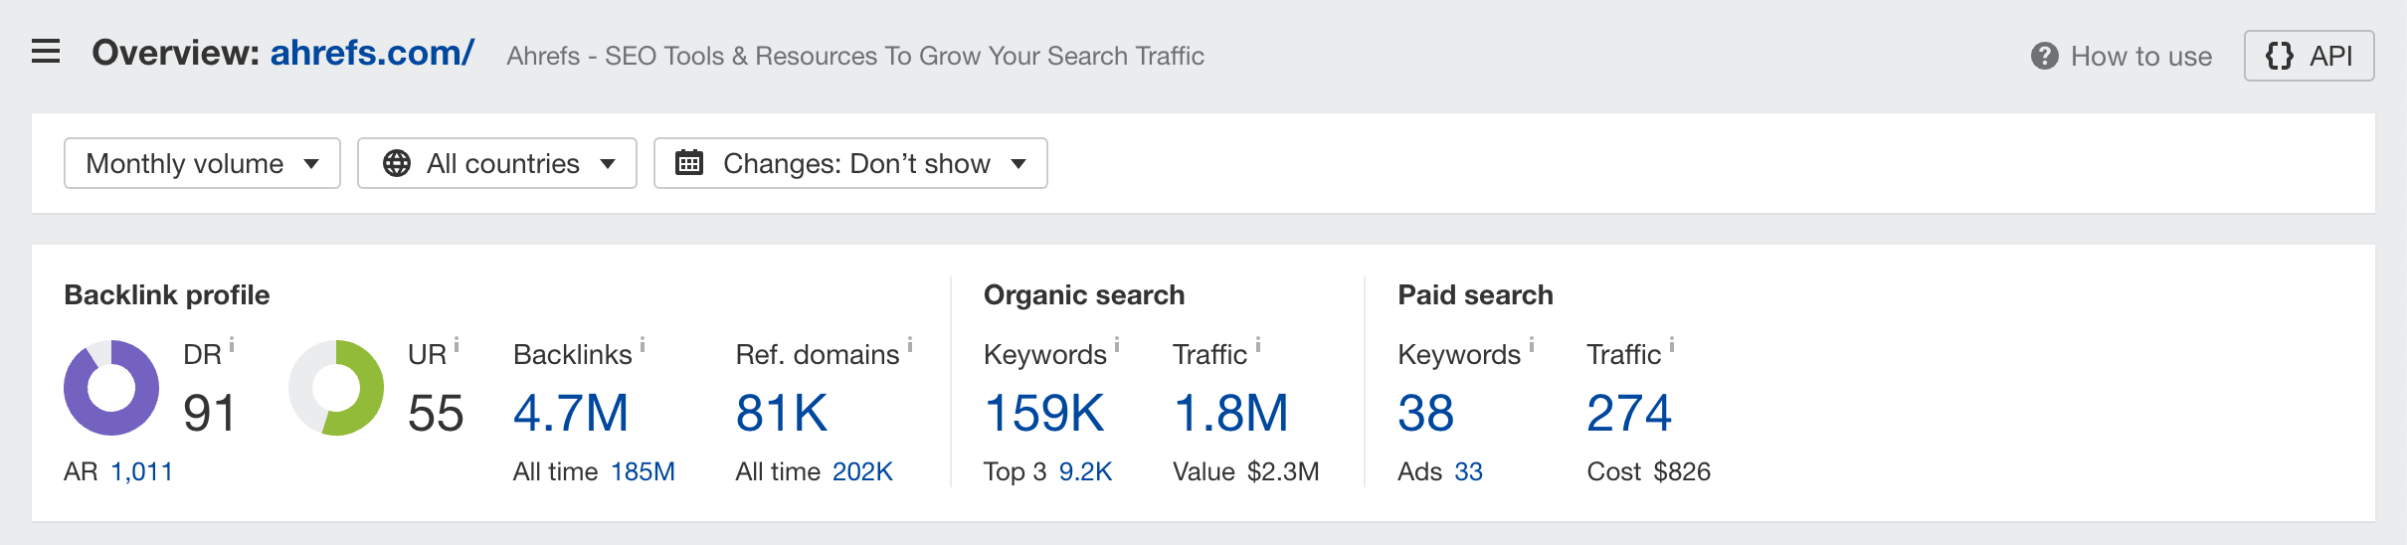Click the Value $2.3M text

pyautogui.click(x=1246, y=471)
